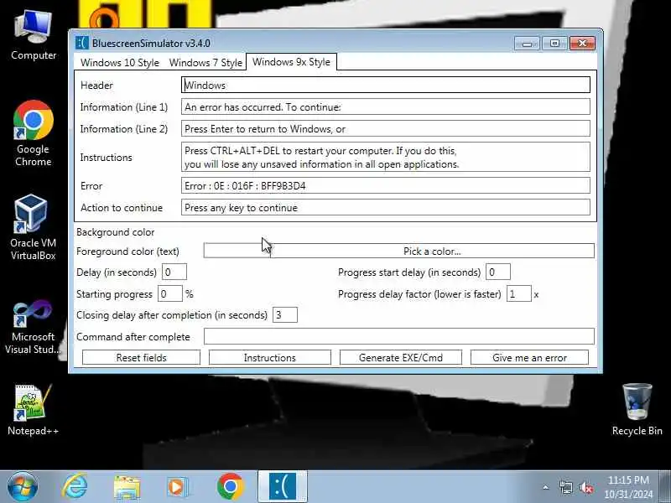Open Google Chrome desktop shortcut

tap(34, 133)
